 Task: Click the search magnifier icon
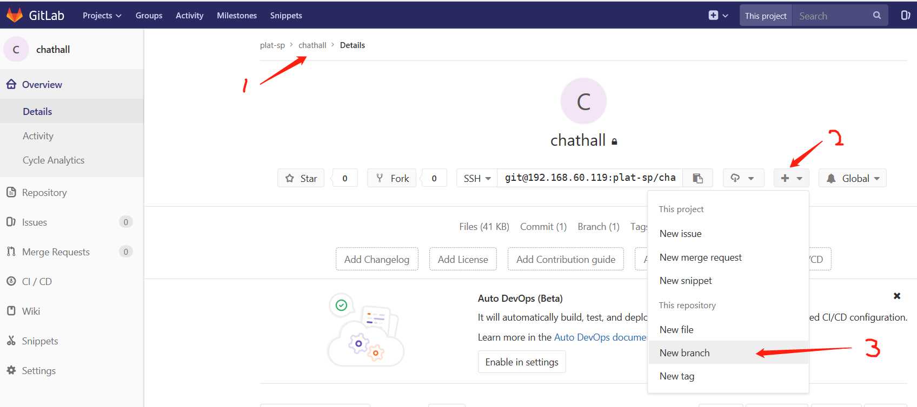point(876,16)
